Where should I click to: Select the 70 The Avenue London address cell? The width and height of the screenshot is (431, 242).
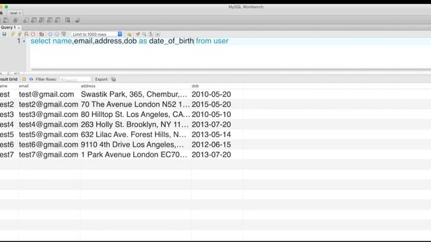(135, 105)
